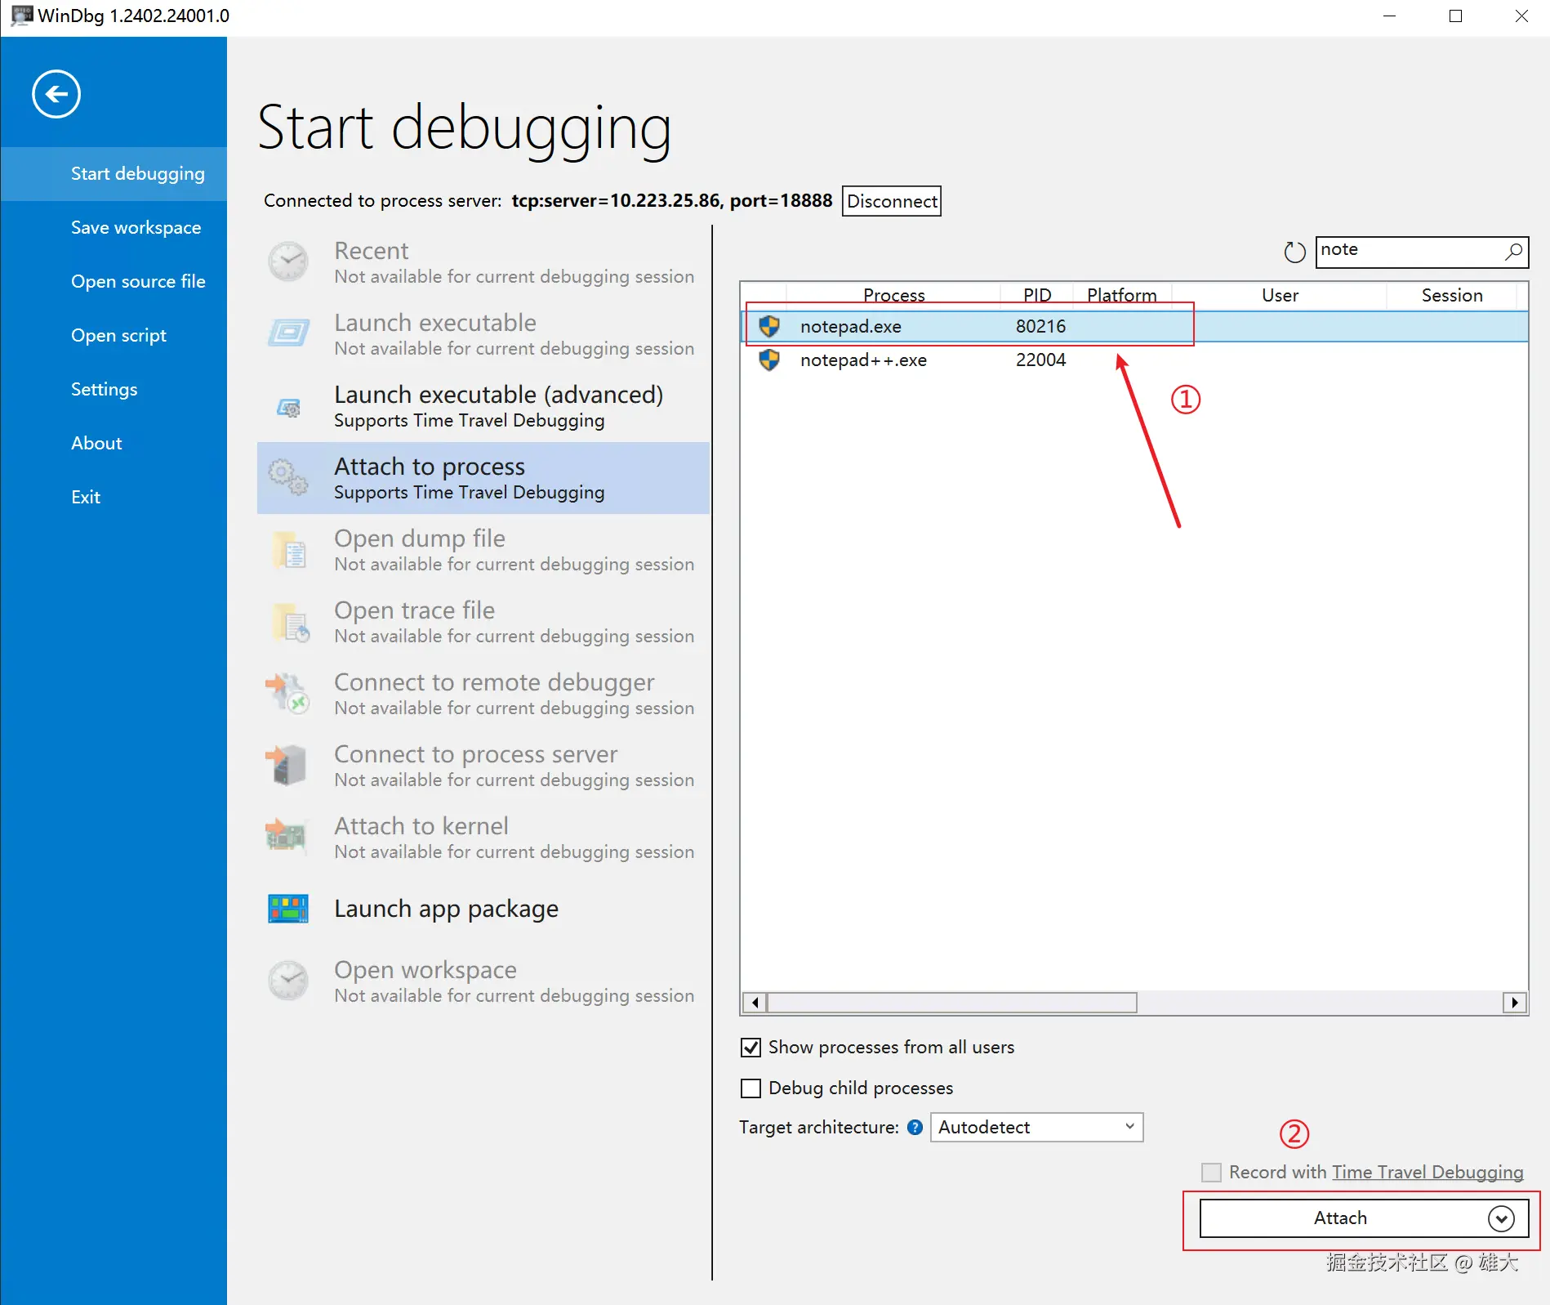This screenshot has height=1305, width=1550.
Task: Sort by Platform column header
Action: pyautogui.click(x=1122, y=295)
